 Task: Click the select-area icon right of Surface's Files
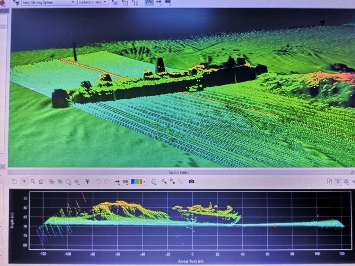[x=115, y=3]
